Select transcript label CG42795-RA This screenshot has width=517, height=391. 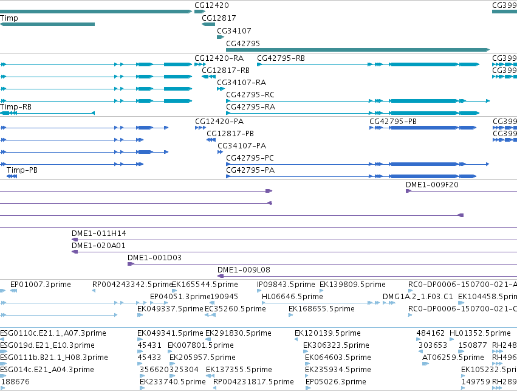(250, 107)
